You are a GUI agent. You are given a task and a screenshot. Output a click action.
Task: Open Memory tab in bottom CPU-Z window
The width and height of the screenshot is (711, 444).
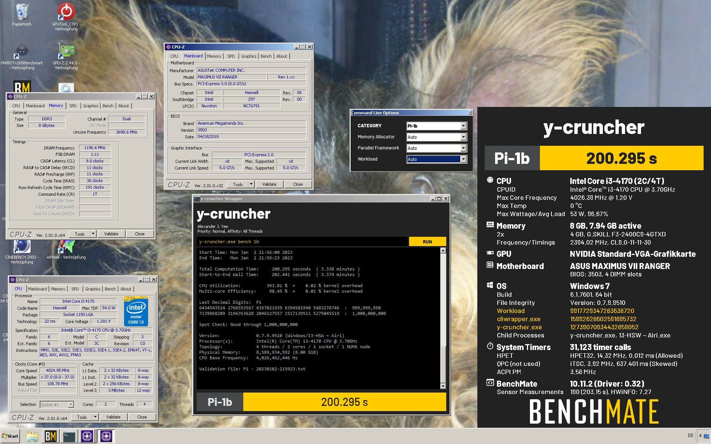pos(58,289)
